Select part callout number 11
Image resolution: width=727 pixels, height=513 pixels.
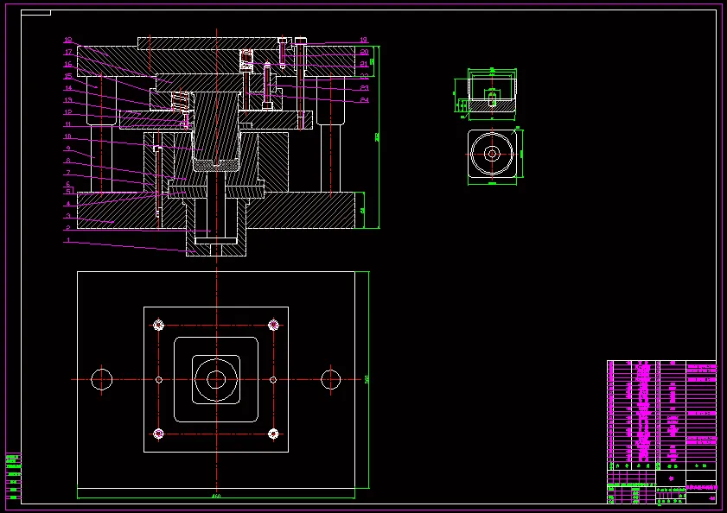[x=68, y=124]
